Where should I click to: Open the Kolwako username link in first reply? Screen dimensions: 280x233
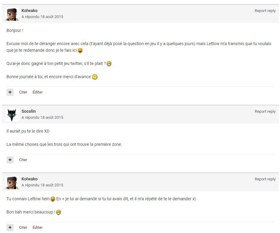click(29, 11)
